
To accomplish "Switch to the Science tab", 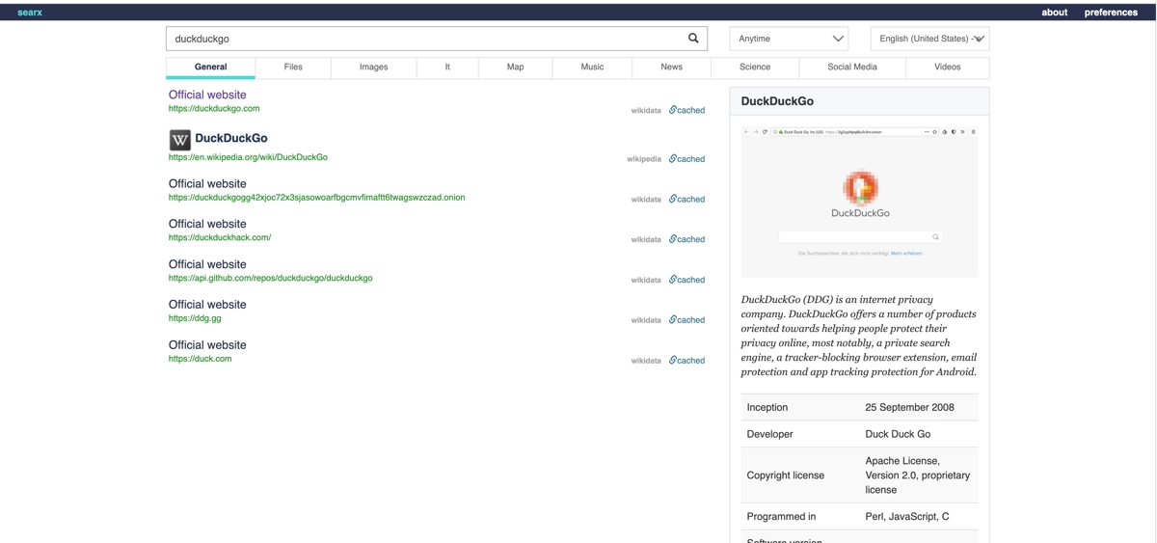I will 755,68.
